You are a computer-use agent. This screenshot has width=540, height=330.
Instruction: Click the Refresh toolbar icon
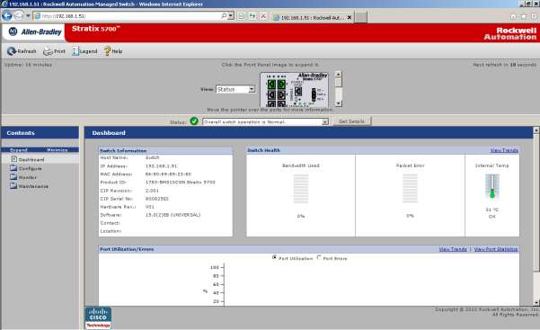coord(12,51)
